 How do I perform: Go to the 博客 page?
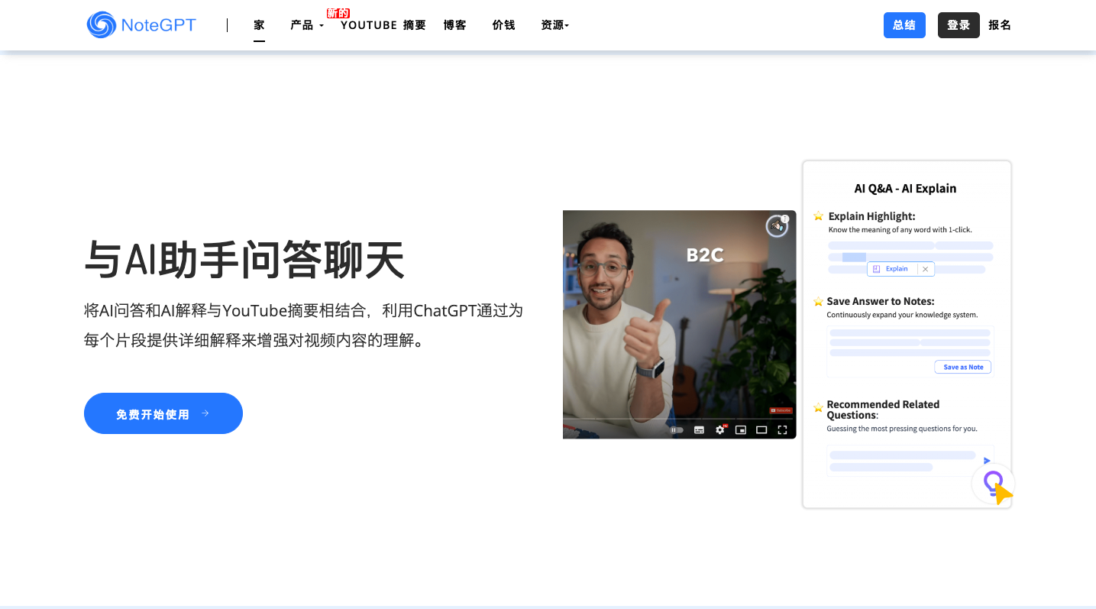tap(454, 25)
